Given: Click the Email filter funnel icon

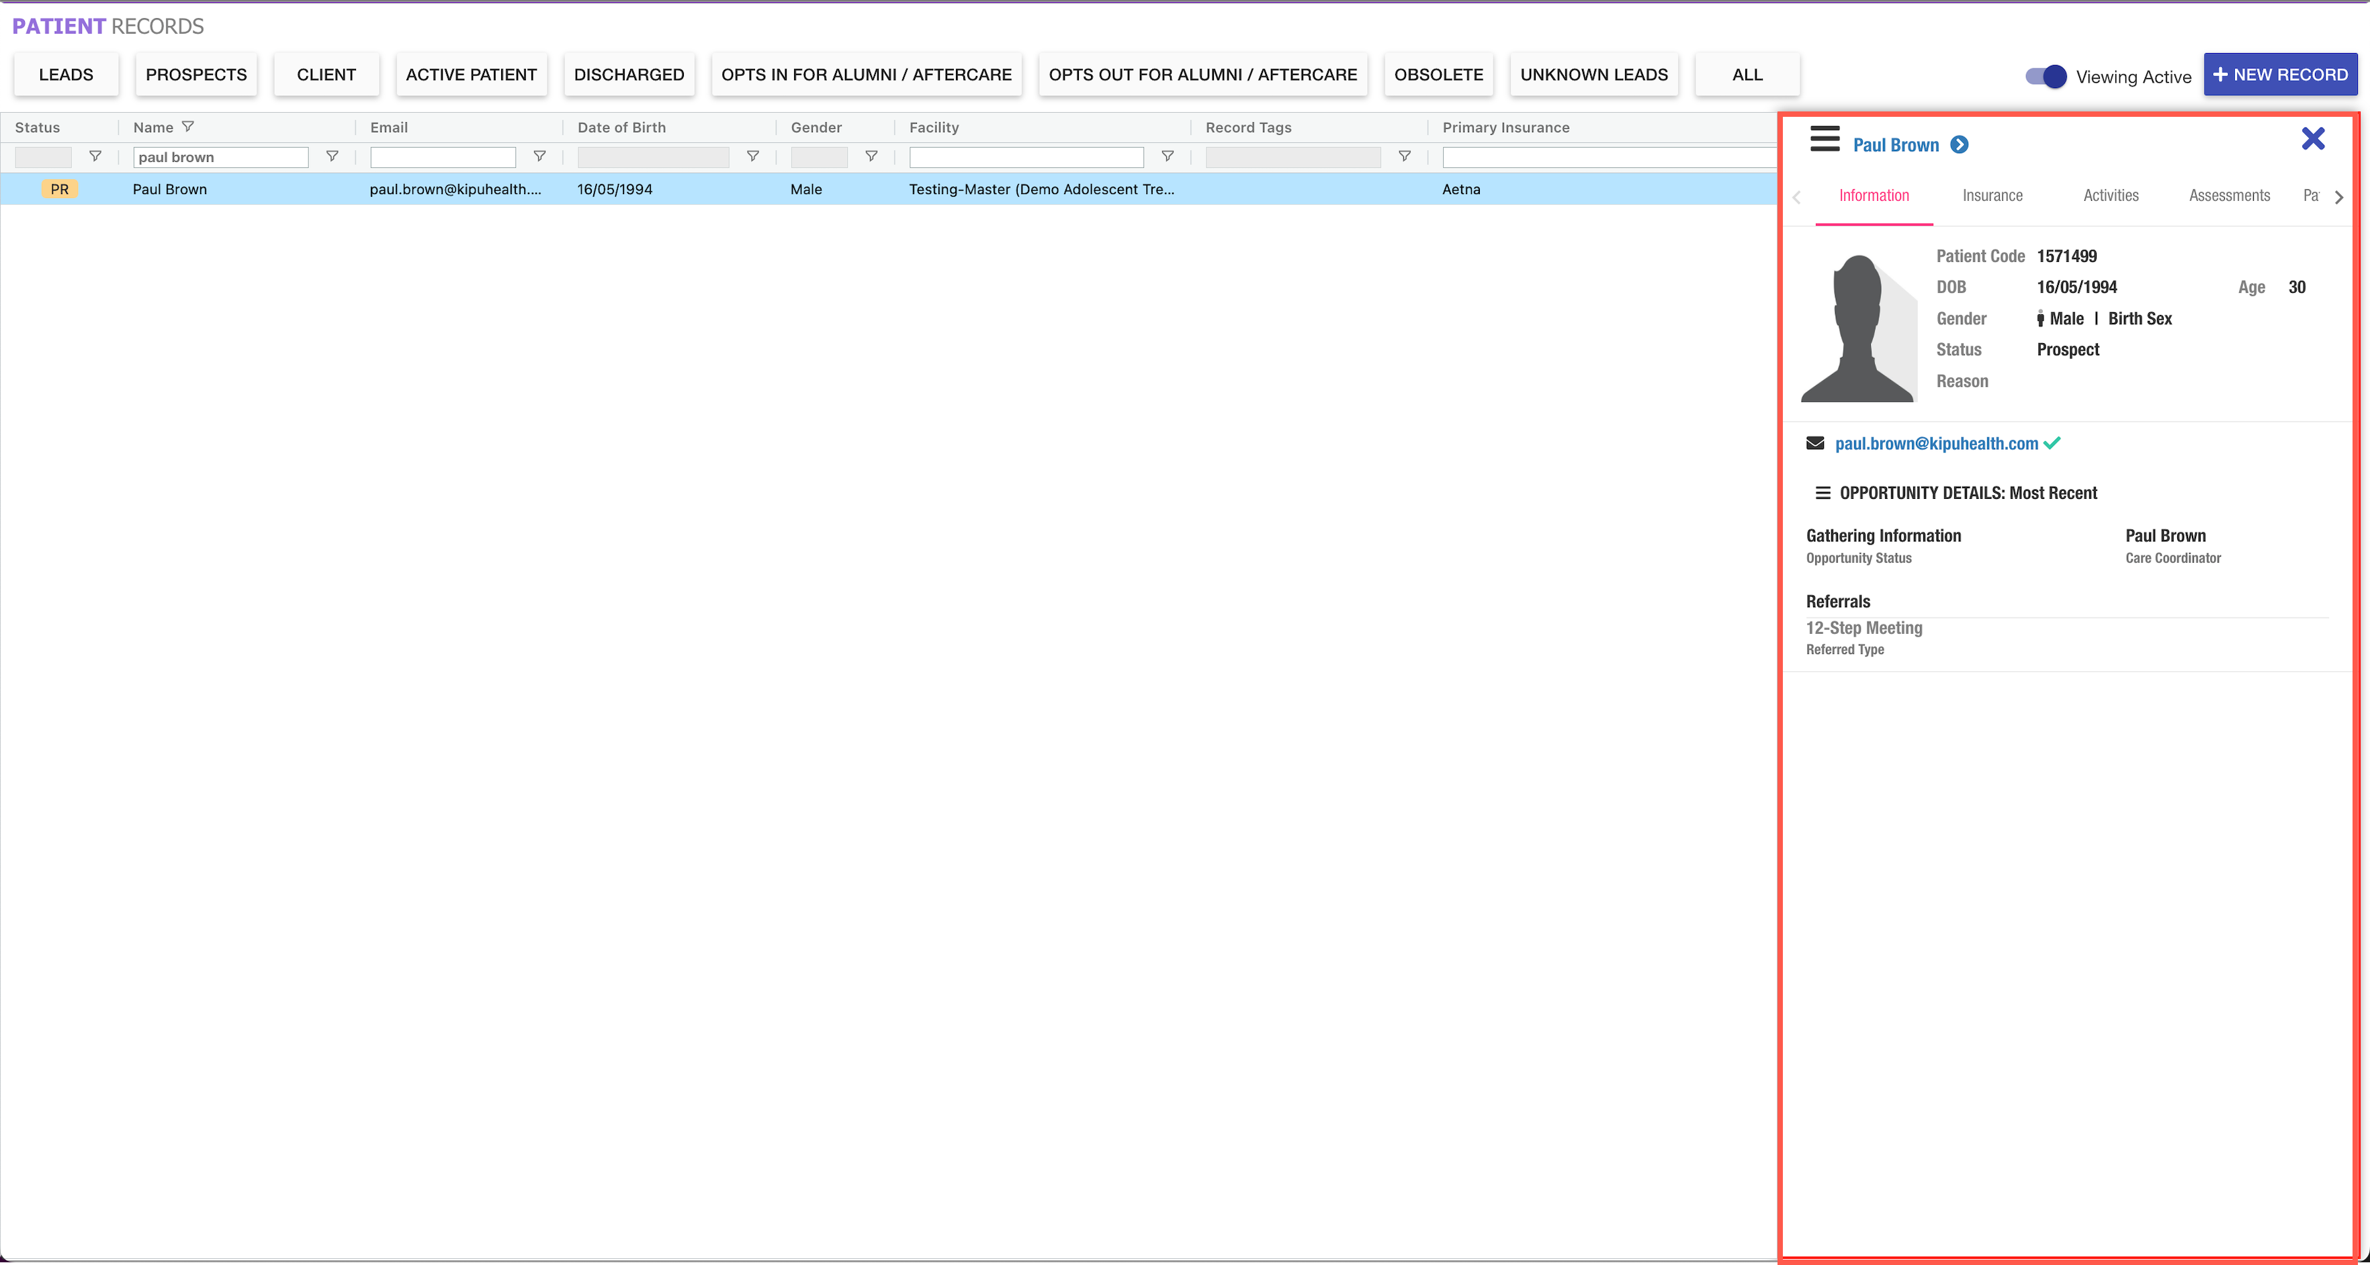Looking at the screenshot, I should [x=540, y=156].
